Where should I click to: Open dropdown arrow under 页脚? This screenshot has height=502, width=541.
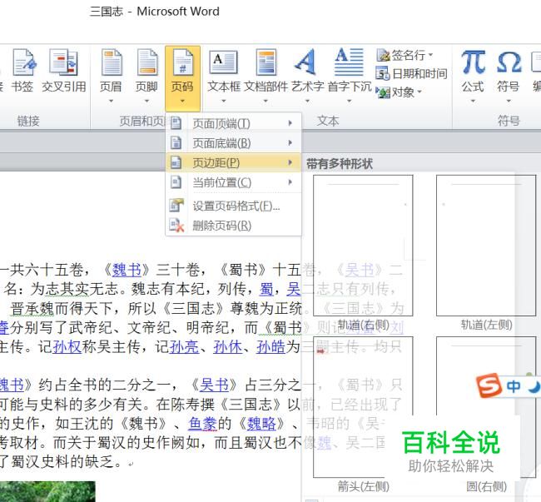147,101
